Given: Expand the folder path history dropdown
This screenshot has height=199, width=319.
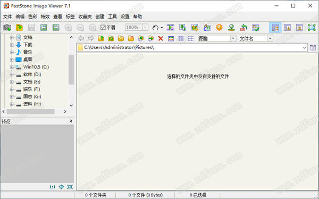Looking at the screenshot, I should point(305,48).
